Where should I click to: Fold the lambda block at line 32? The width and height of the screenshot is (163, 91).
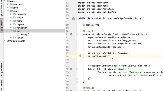[77, 69]
